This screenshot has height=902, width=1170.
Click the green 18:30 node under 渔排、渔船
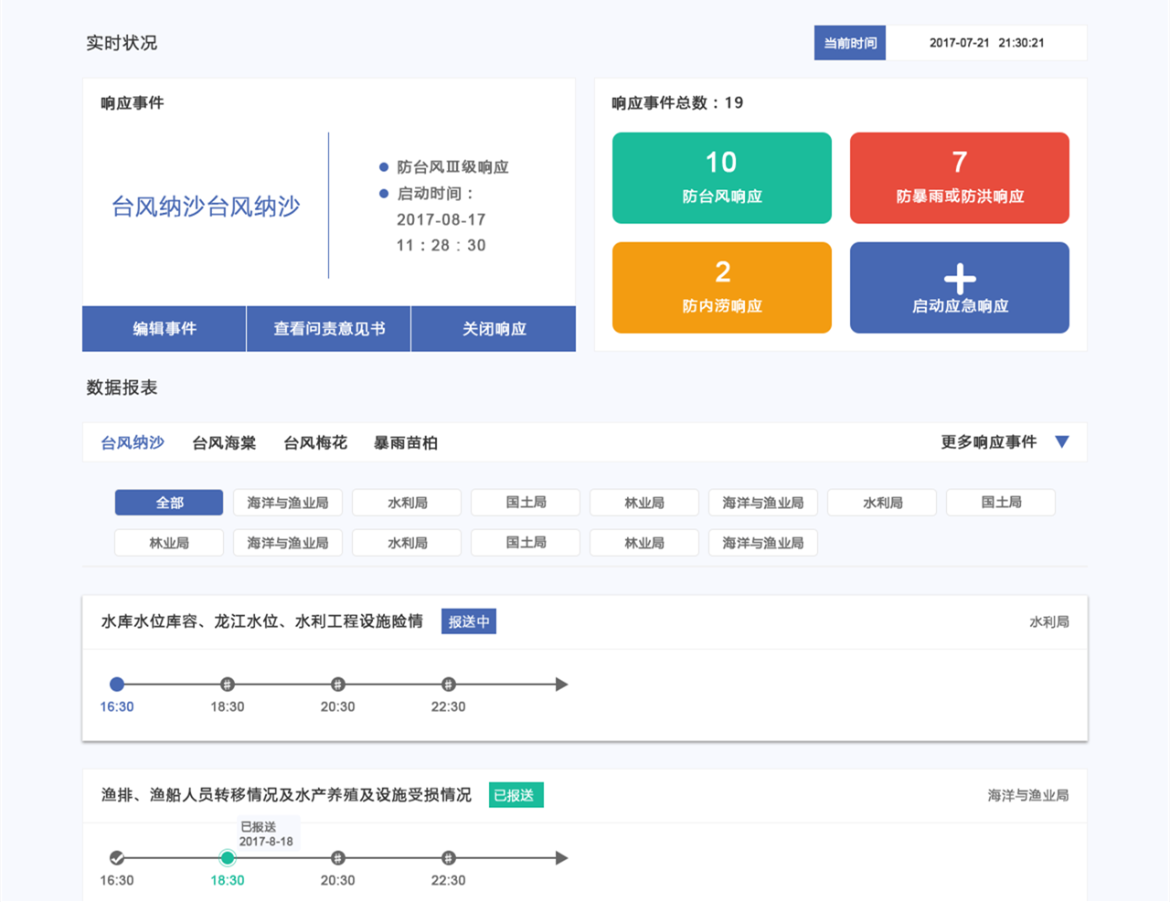pyautogui.click(x=228, y=858)
